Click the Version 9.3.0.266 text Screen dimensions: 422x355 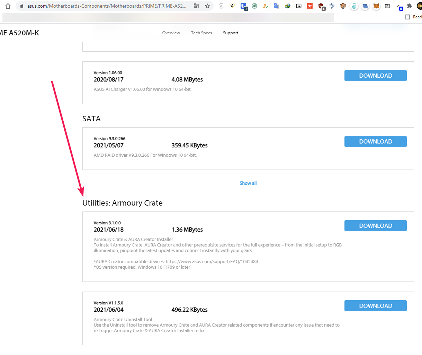click(x=109, y=139)
